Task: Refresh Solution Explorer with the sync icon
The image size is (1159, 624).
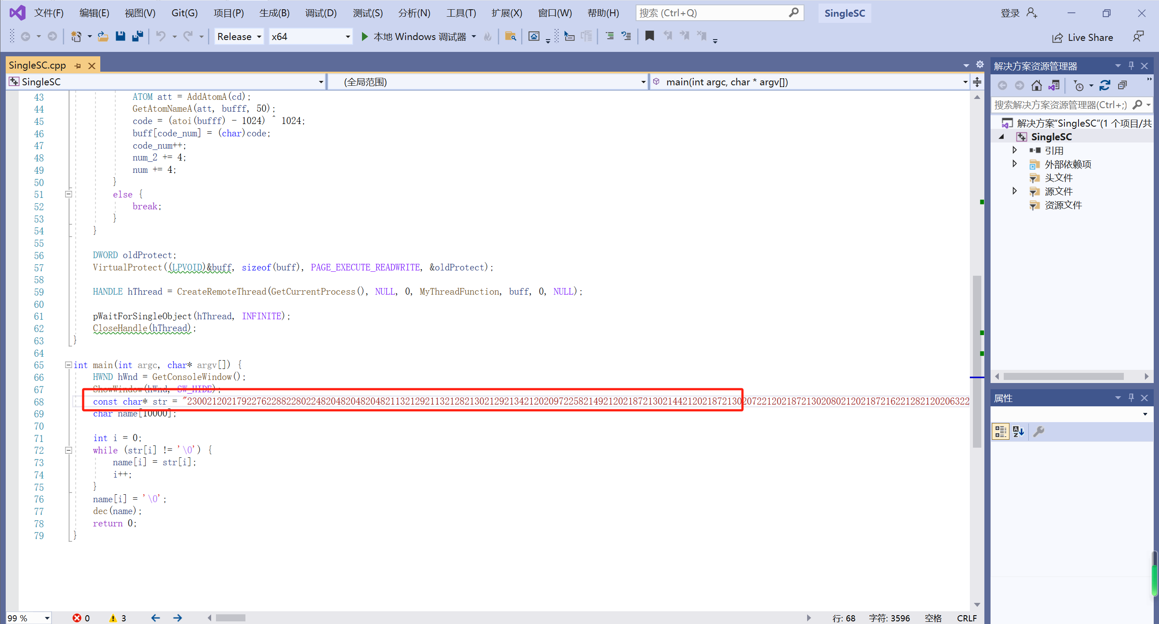Action: (1104, 85)
